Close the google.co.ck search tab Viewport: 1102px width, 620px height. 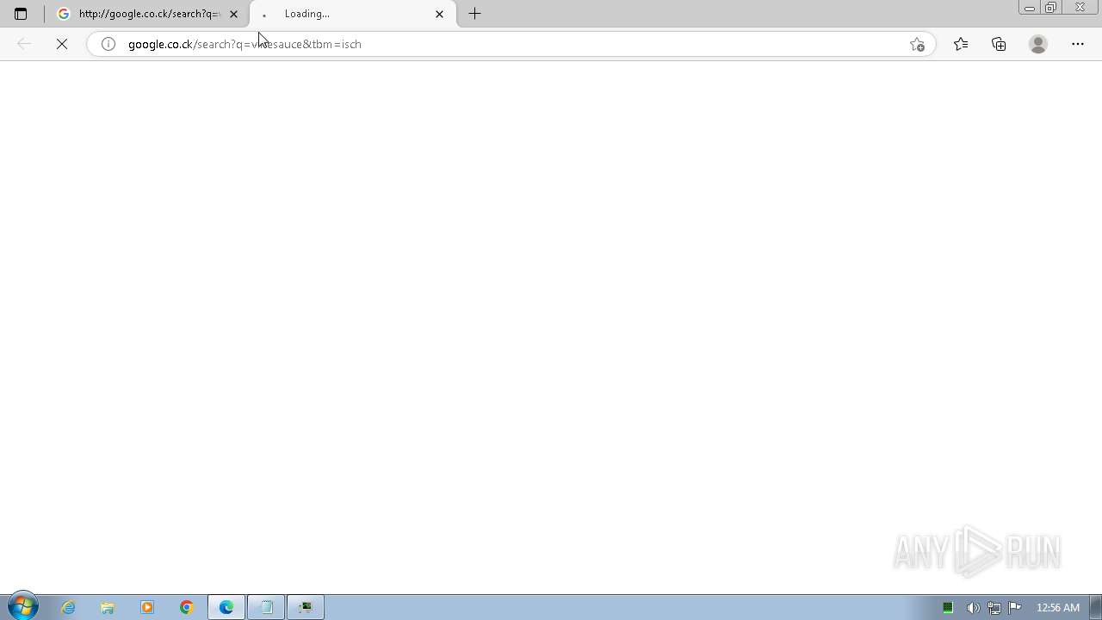[233, 14]
